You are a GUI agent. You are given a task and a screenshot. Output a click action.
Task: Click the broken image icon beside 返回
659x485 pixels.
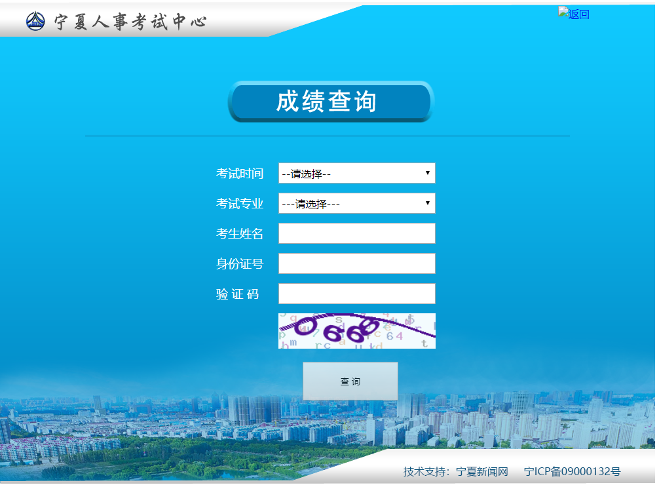pyautogui.click(x=563, y=12)
